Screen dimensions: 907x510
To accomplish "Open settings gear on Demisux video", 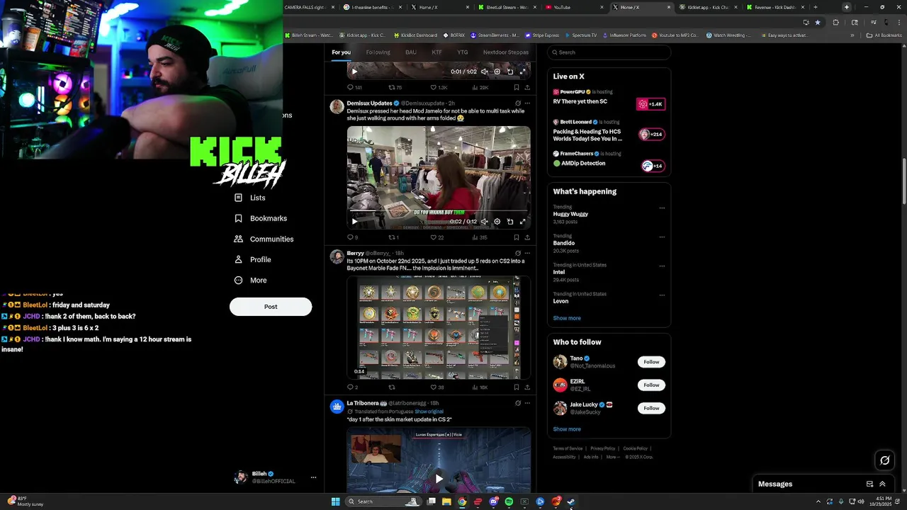I will click(497, 222).
